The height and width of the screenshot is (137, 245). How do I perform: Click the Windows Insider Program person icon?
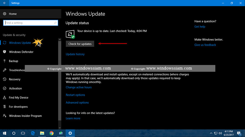[5, 116]
